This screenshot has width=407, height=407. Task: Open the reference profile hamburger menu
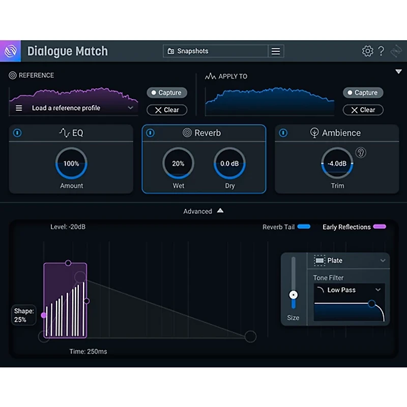point(19,108)
